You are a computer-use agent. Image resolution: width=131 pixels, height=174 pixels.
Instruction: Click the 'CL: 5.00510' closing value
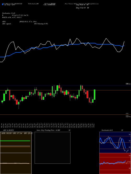[x=50, y=5]
